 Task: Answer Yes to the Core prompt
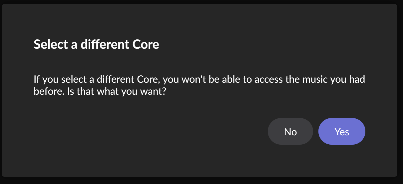point(342,132)
